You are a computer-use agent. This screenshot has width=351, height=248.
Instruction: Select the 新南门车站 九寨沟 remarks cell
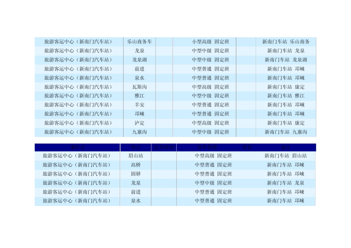point(286,132)
